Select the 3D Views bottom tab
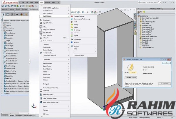 coord(19,115)
